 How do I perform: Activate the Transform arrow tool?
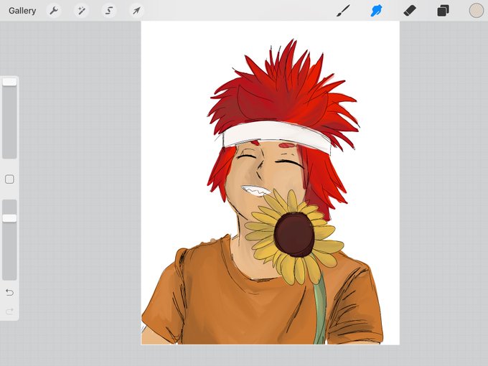click(x=136, y=11)
